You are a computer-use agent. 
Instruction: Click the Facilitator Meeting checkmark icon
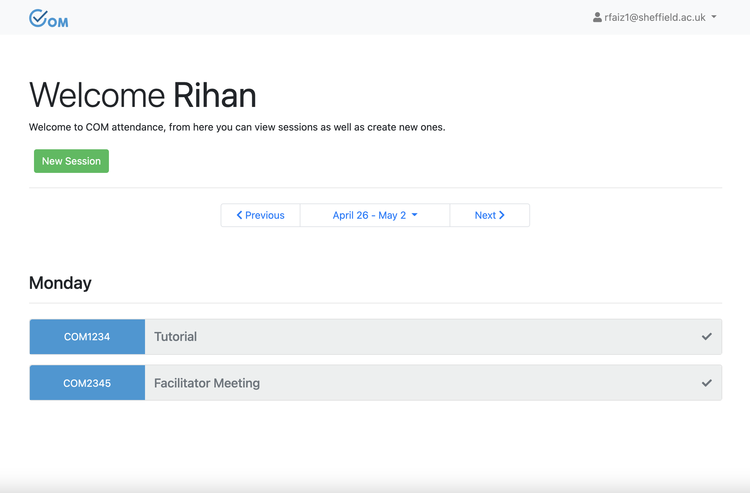click(707, 383)
